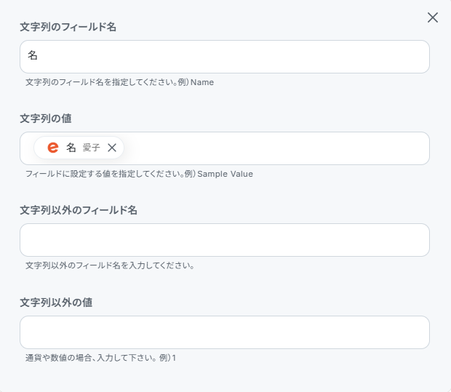Click the 文字列以外のフィールド名を入力してください hint

[109, 265]
